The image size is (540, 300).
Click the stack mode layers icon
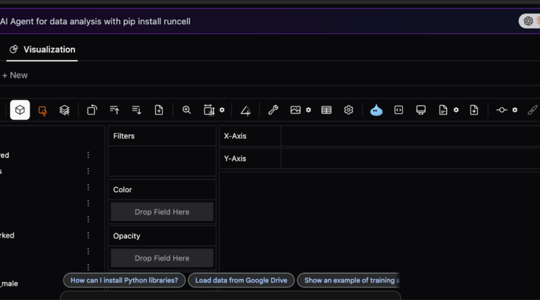64,110
